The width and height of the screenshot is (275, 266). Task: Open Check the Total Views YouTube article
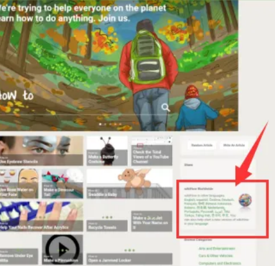tap(151, 151)
